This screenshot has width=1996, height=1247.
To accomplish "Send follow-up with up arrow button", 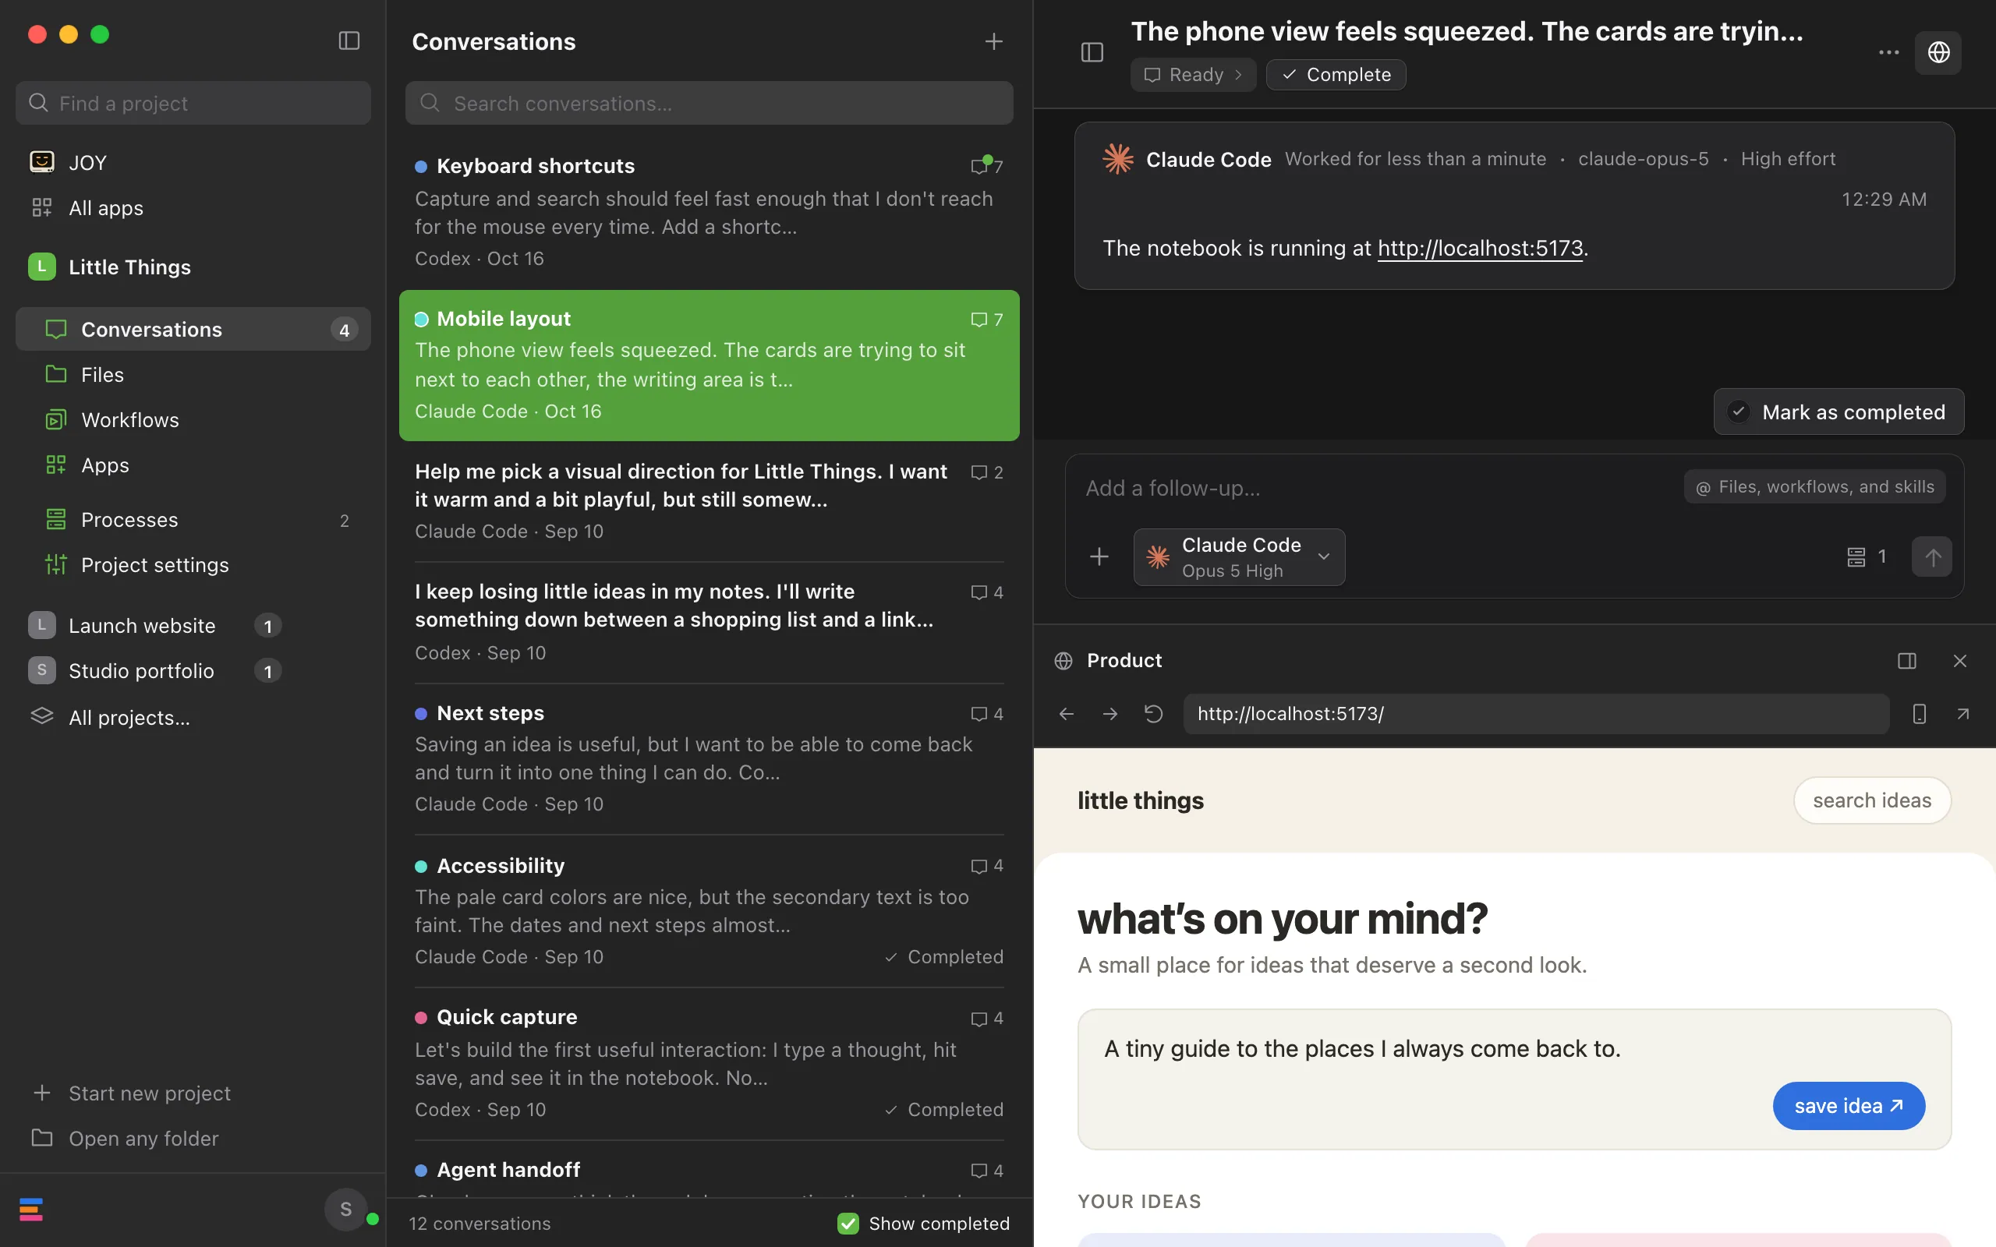I will [1931, 556].
